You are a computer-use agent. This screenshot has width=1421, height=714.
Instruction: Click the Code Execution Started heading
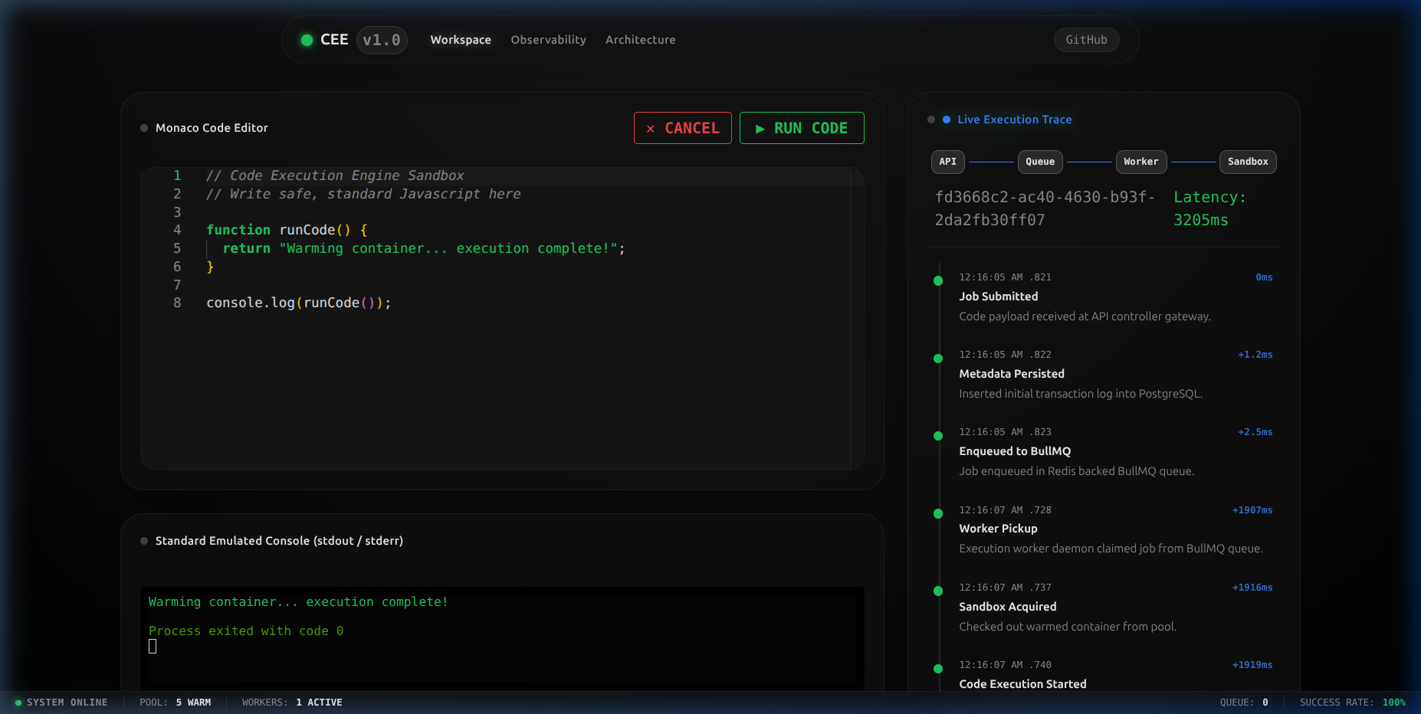[x=1022, y=684]
